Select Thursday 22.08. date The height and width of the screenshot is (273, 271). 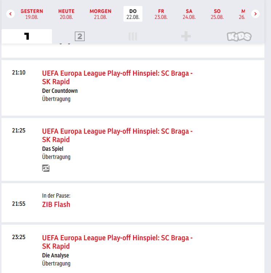[x=133, y=14]
